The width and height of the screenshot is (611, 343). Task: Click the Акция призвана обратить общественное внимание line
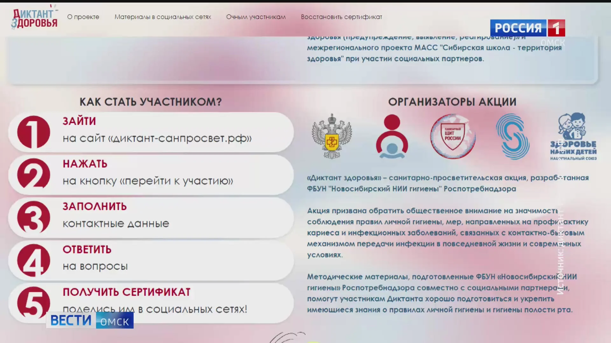(432, 211)
